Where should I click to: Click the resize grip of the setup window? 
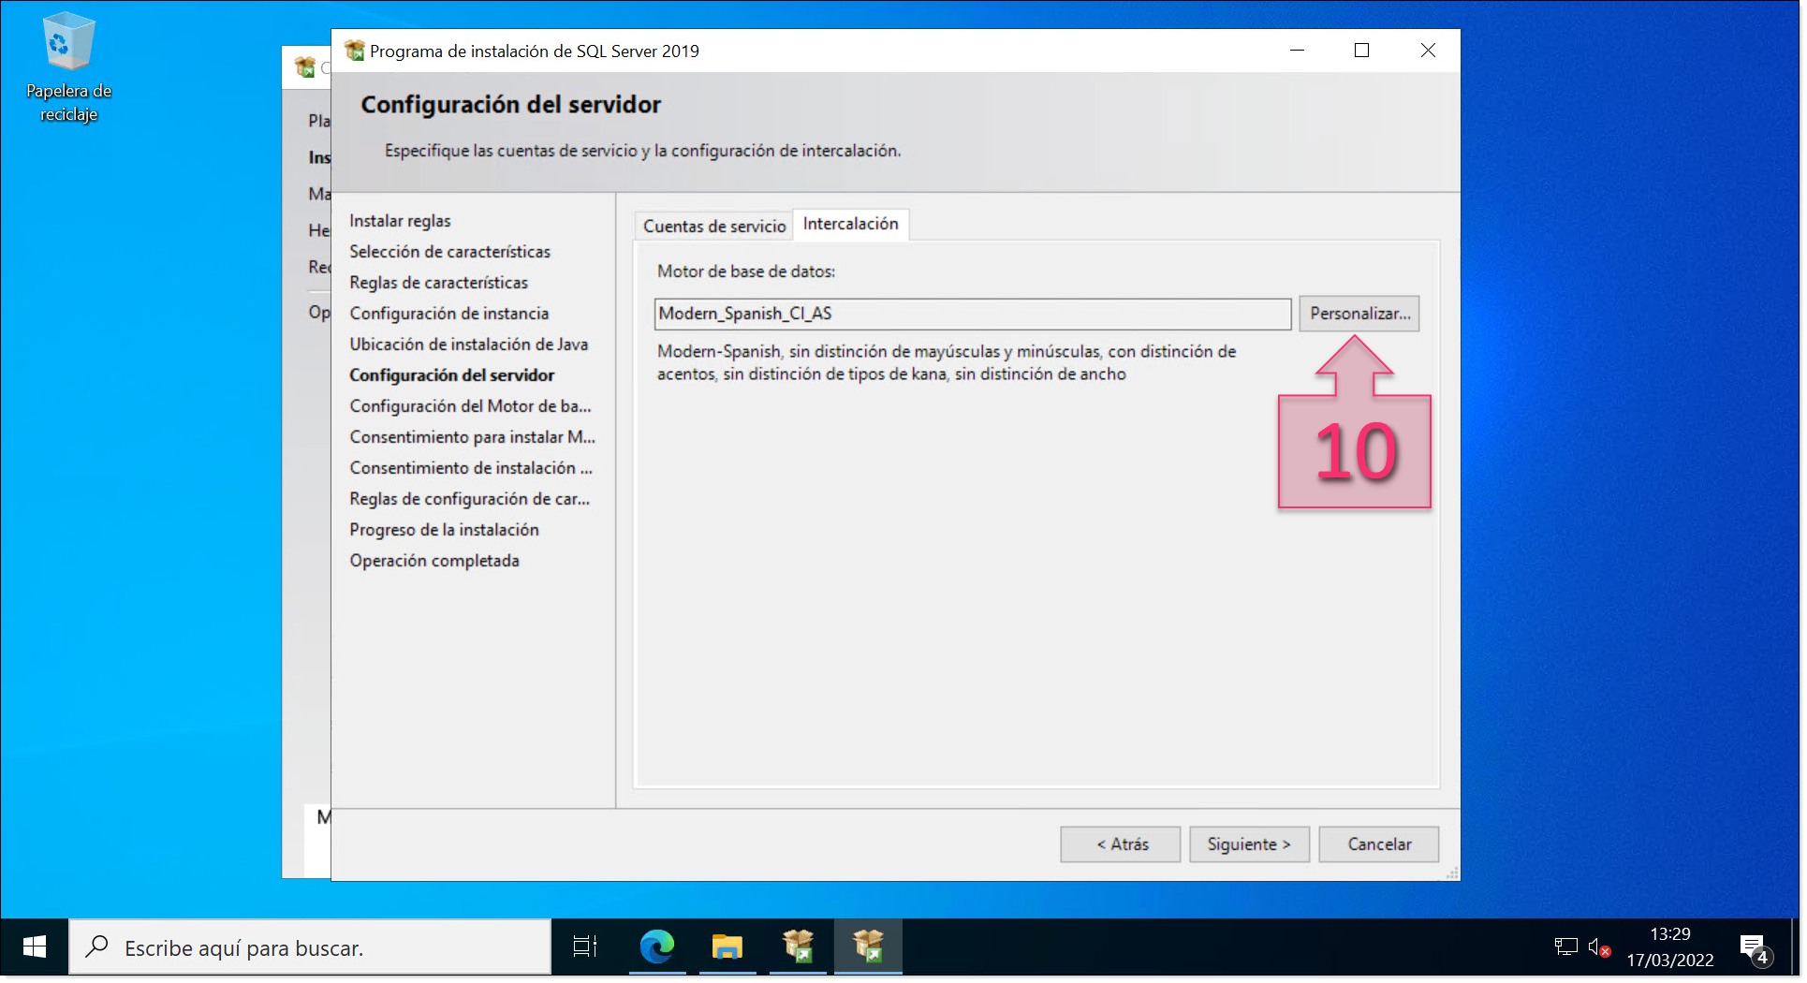click(x=1452, y=873)
